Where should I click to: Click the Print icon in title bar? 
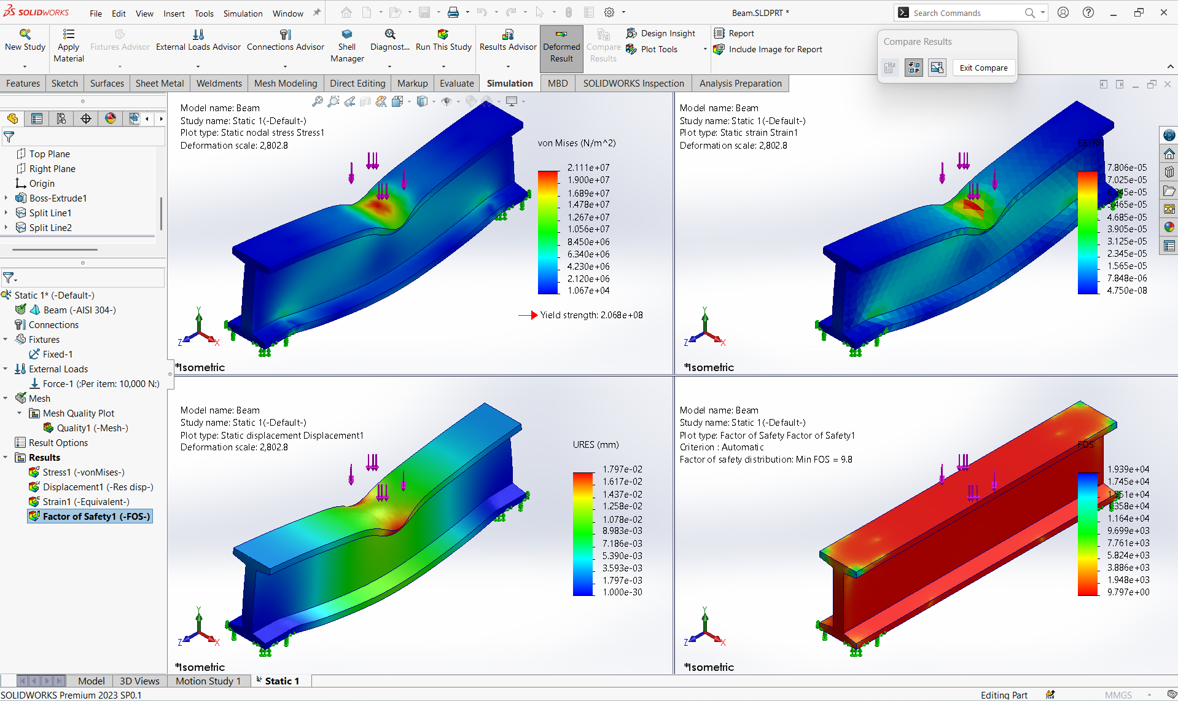pos(453,12)
